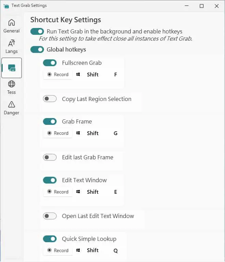
Task: Record a new shortcut for Quick Simple Lookup
Action: (x=58, y=250)
